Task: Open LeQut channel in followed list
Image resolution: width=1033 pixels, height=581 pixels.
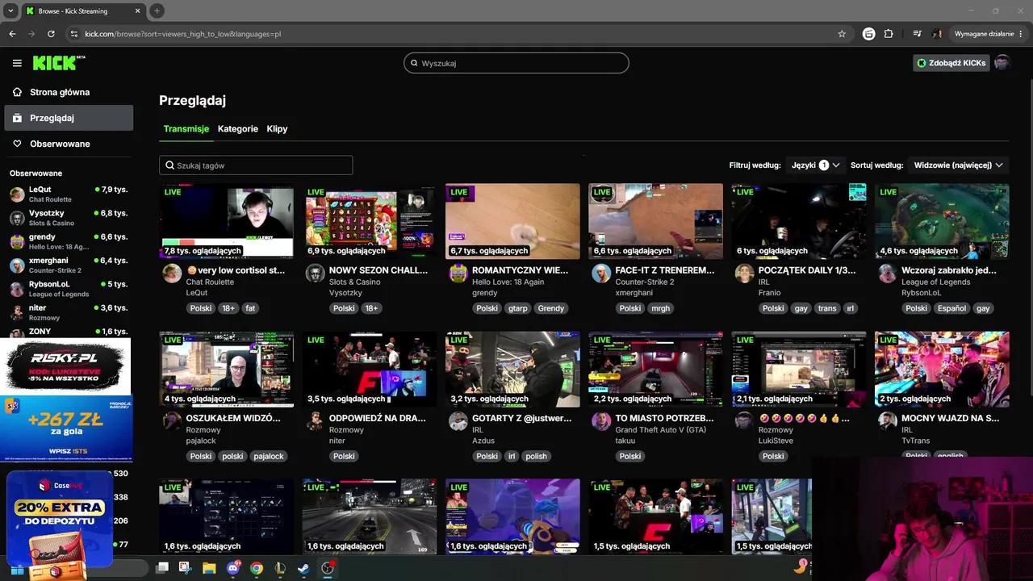Action: tap(69, 194)
